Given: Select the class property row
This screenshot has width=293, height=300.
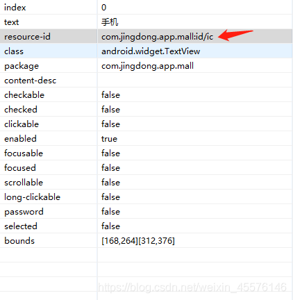Looking at the screenshot, I should coord(146,51).
